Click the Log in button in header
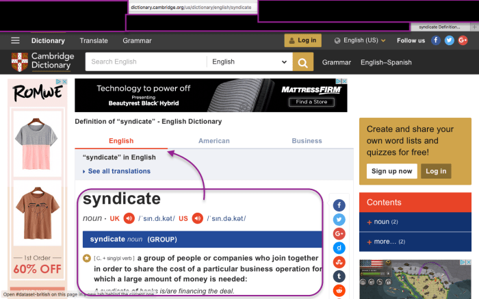This screenshot has width=479, height=299. click(x=302, y=40)
